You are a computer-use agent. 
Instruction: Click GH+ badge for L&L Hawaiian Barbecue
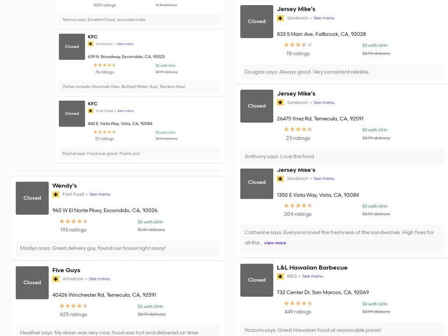[x=281, y=276]
